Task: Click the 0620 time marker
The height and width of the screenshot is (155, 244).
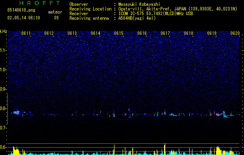Action: tap(235, 33)
